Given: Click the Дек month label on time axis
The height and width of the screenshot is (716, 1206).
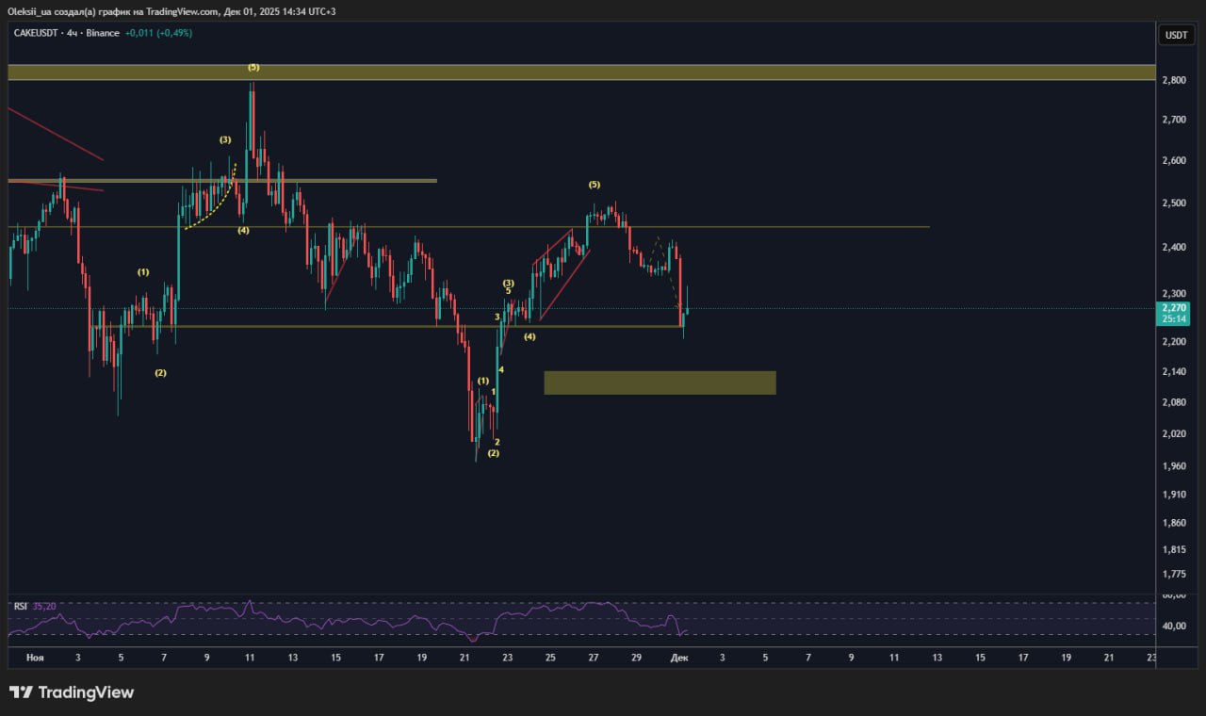Looking at the screenshot, I should tap(679, 658).
